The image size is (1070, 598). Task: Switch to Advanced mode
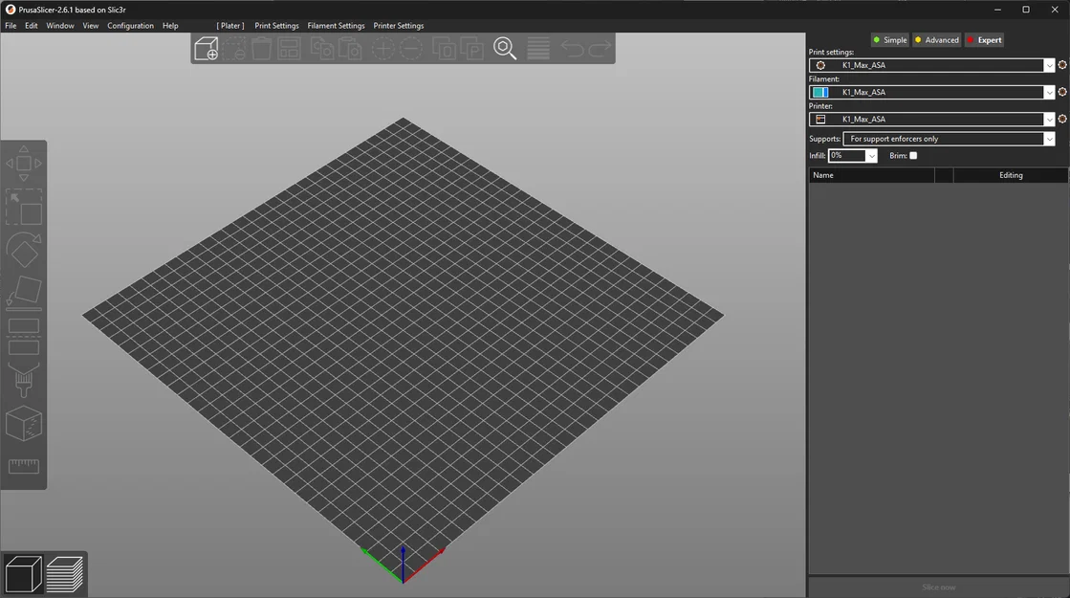(937, 40)
